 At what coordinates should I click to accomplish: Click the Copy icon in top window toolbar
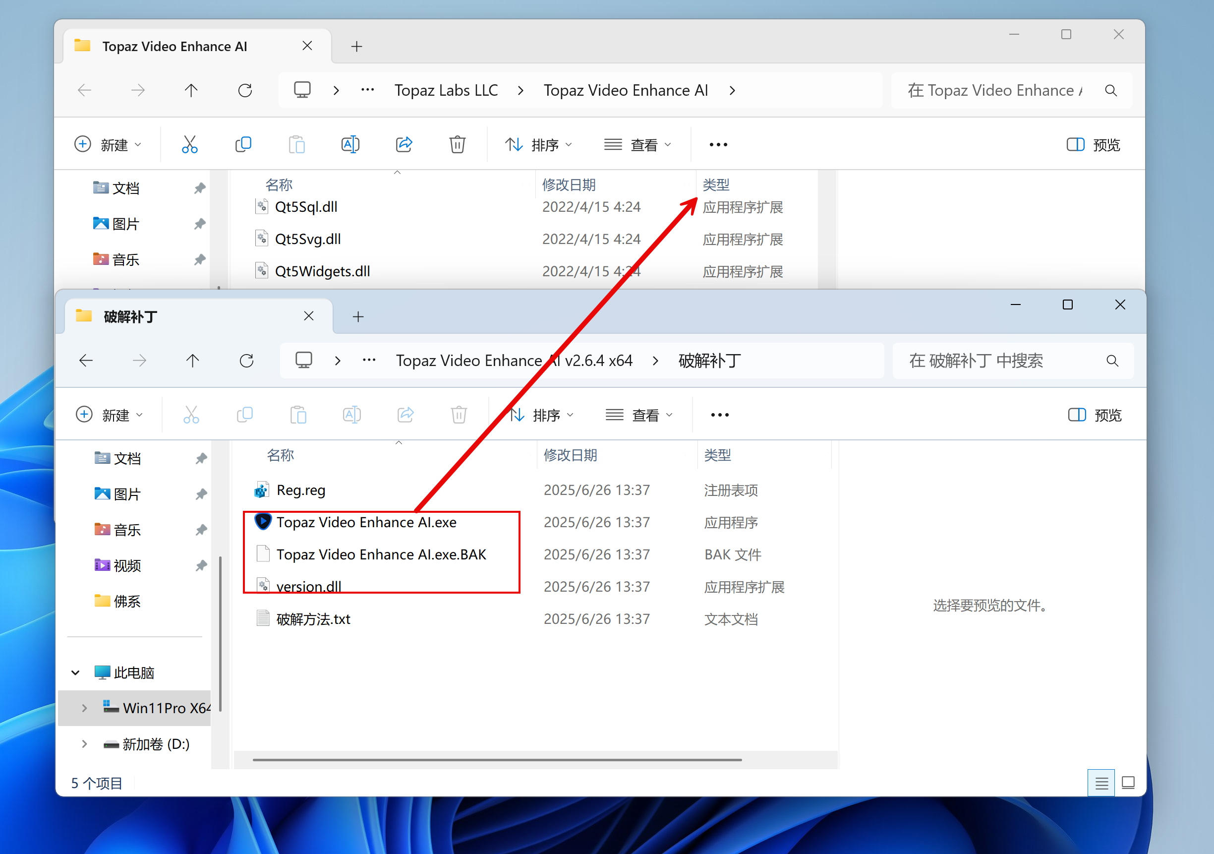(x=243, y=144)
